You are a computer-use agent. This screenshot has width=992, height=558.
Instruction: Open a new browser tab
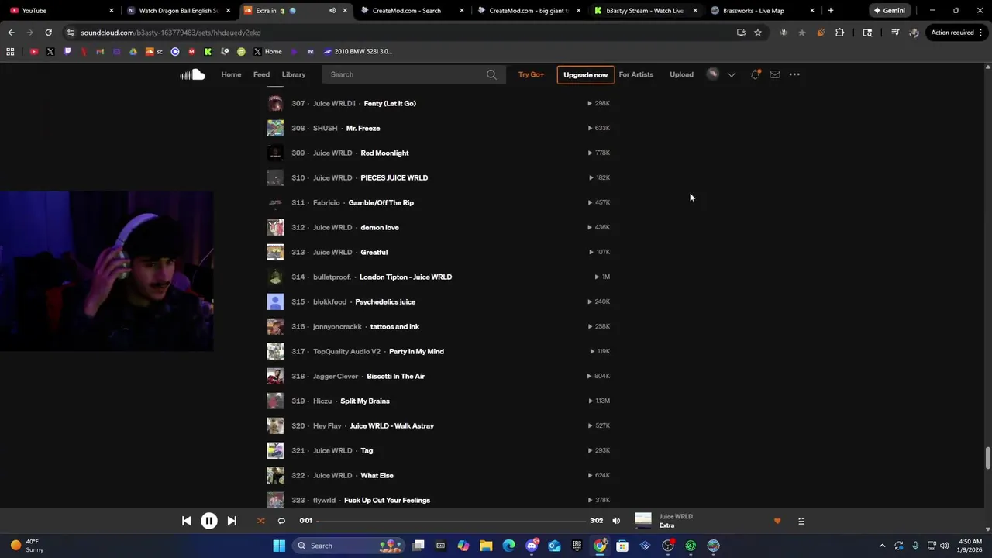pyautogui.click(x=830, y=11)
